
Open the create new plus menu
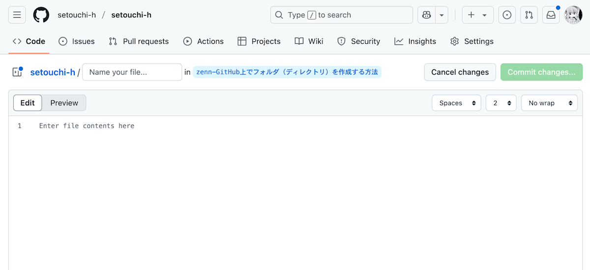coord(477,15)
